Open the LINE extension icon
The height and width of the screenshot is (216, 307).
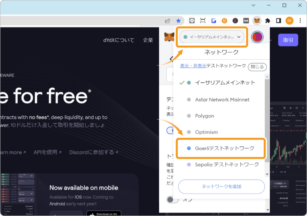pos(192,20)
